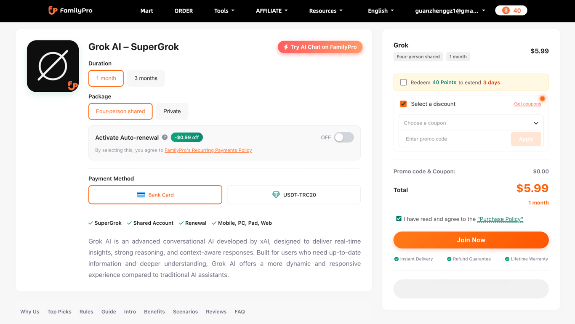Open the Grok AI product thumbnail
This screenshot has width=575, height=324.
(53, 66)
